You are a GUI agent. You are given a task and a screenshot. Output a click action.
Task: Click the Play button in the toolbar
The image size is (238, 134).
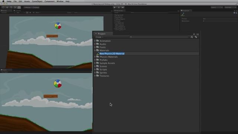coord(115,7)
